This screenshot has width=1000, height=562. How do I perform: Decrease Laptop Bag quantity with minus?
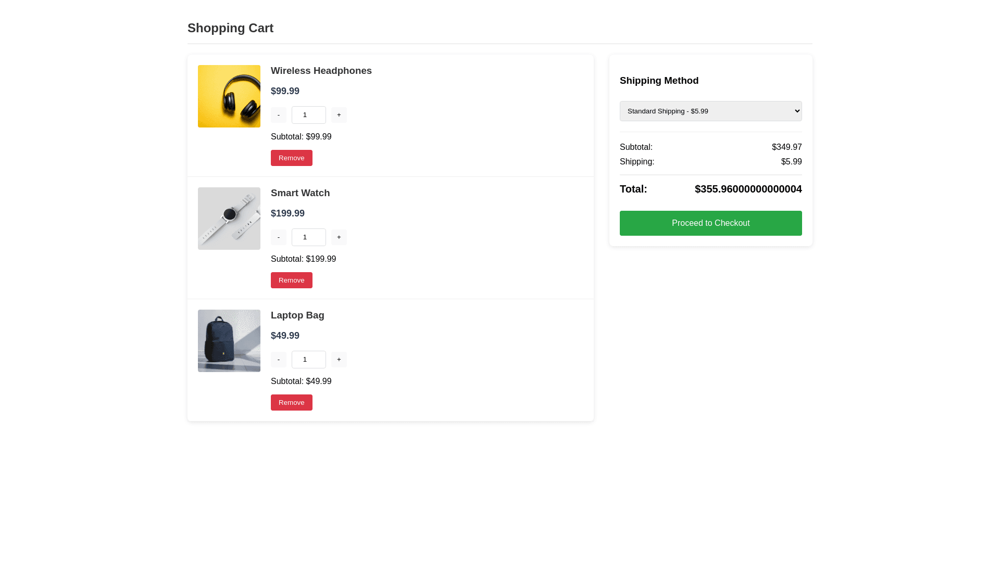279,360
